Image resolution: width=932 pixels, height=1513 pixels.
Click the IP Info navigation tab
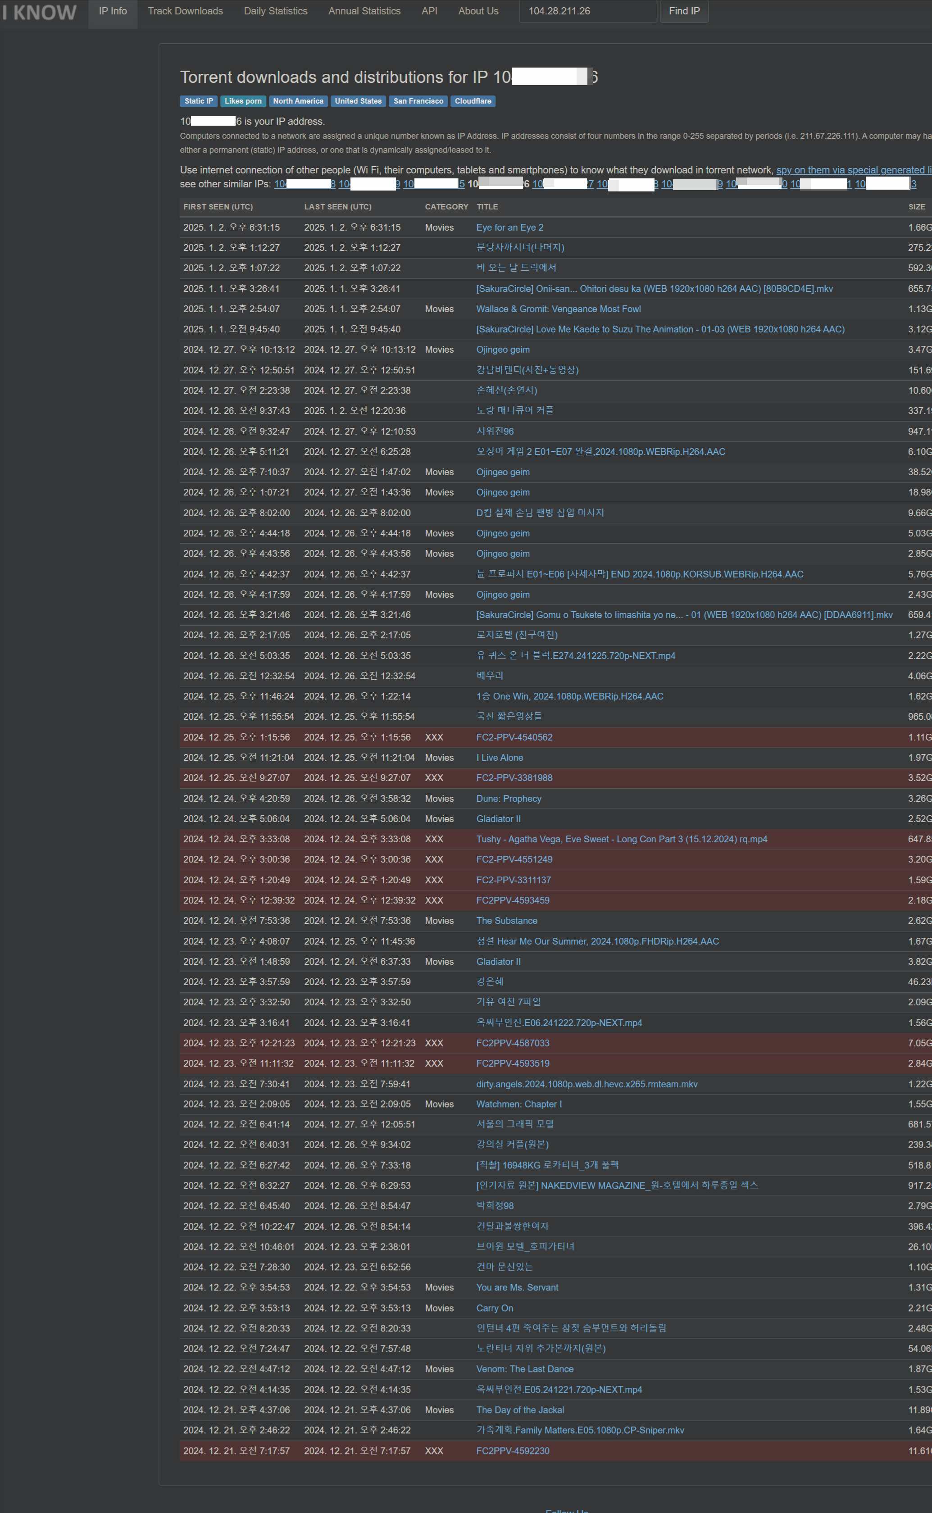pos(111,11)
